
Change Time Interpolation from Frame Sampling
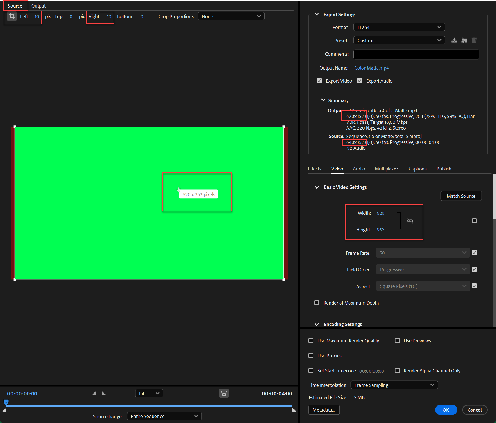[x=394, y=385]
